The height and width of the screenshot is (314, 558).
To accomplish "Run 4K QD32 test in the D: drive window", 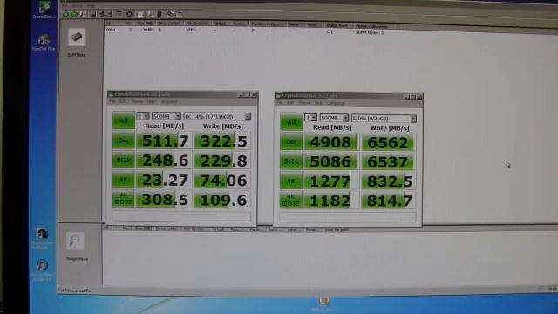I will coord(123,200).
